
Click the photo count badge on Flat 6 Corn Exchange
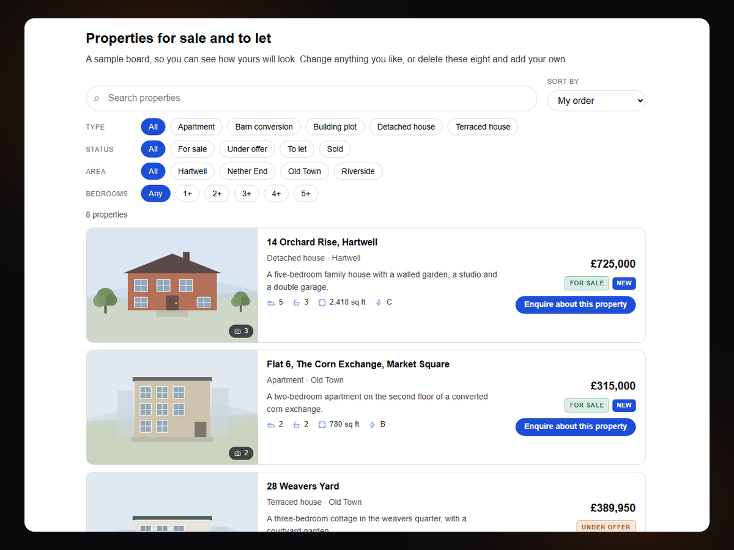click(241, 453)
